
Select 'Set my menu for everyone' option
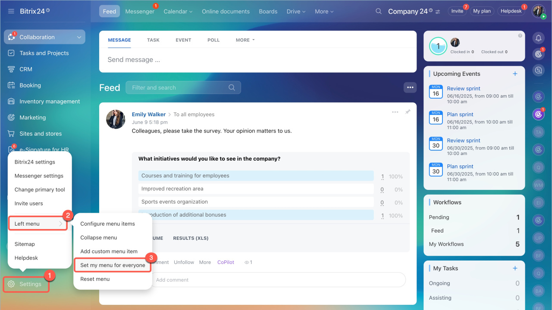point(113,265)
